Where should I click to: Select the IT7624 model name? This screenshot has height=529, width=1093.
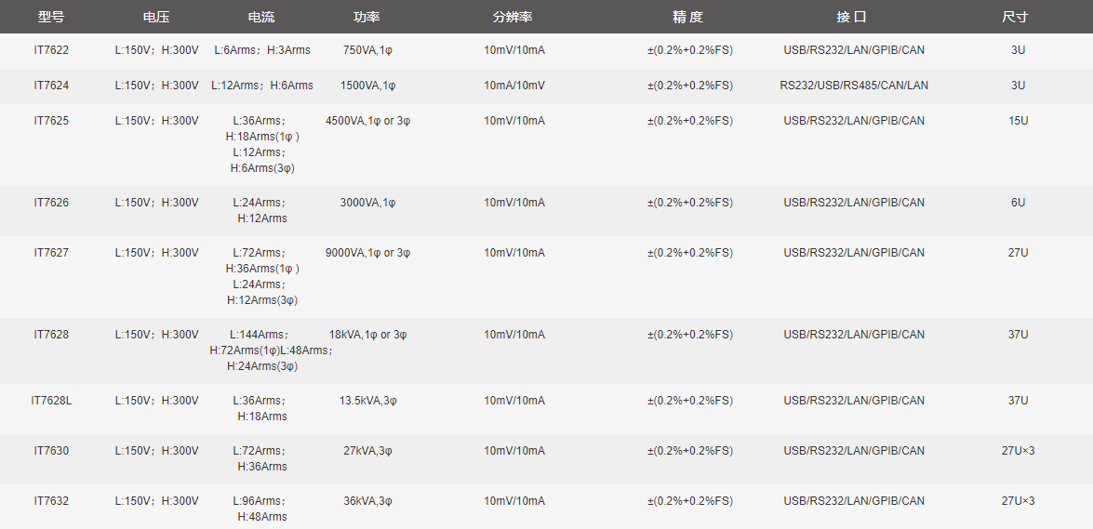coord(51,86)
